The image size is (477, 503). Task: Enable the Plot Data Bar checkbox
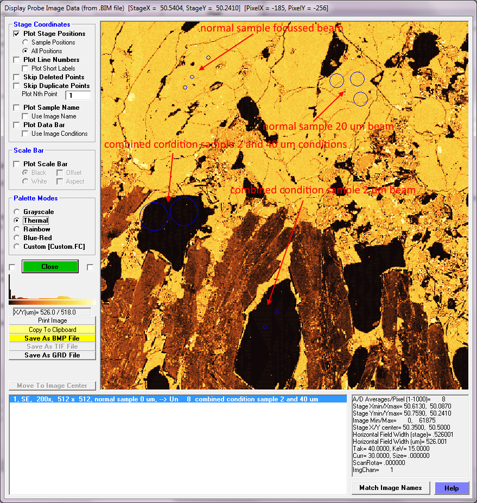[x=16, y=125]
